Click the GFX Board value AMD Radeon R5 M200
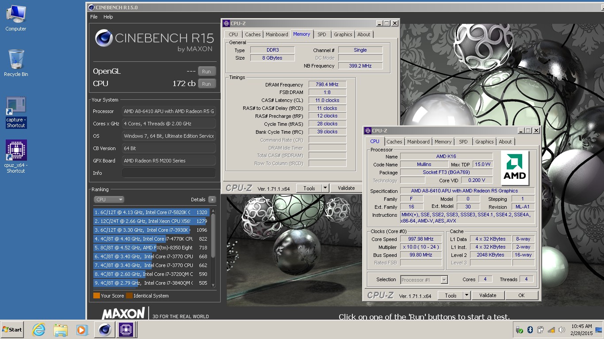This screenshot has height=339, width=604. 169,161
